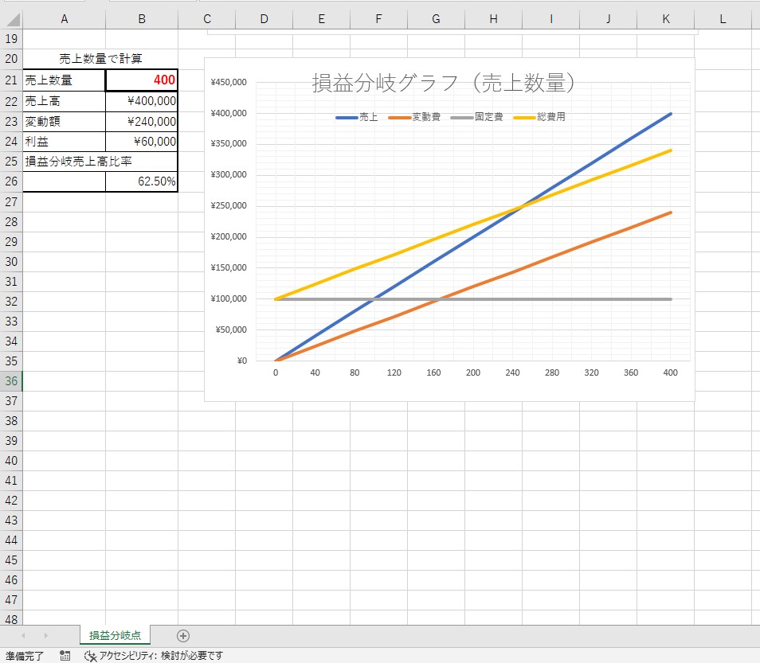Select column B header

(142, 19)
